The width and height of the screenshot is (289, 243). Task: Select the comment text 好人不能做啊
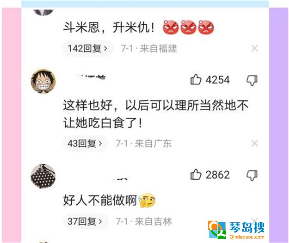100,200
